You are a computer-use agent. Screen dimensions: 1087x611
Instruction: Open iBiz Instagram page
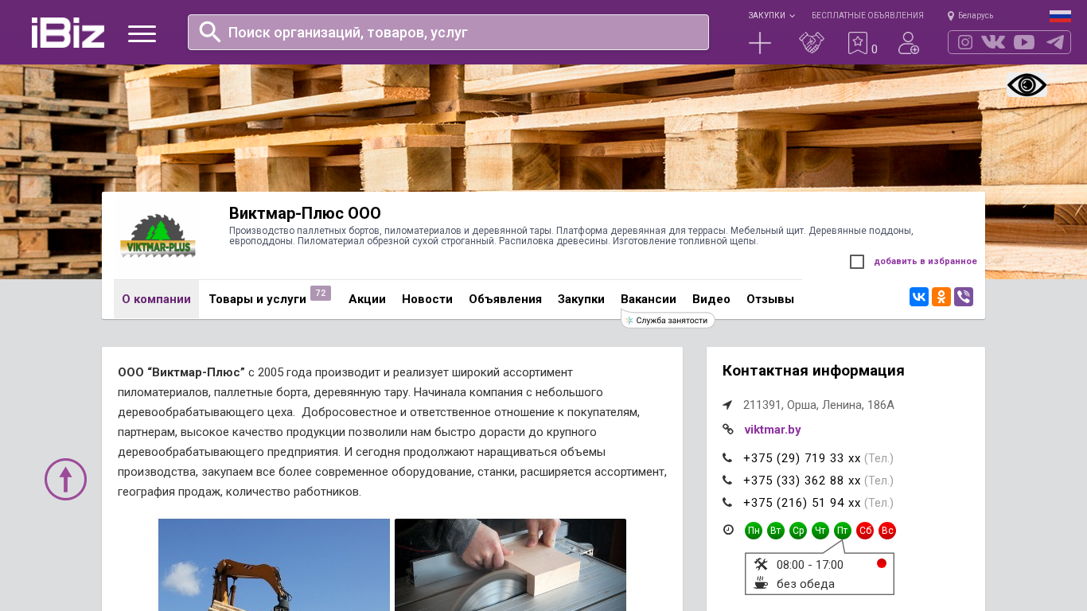pos(965,42)
